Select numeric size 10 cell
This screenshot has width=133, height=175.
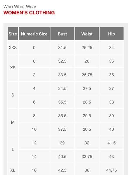[34, 129]
